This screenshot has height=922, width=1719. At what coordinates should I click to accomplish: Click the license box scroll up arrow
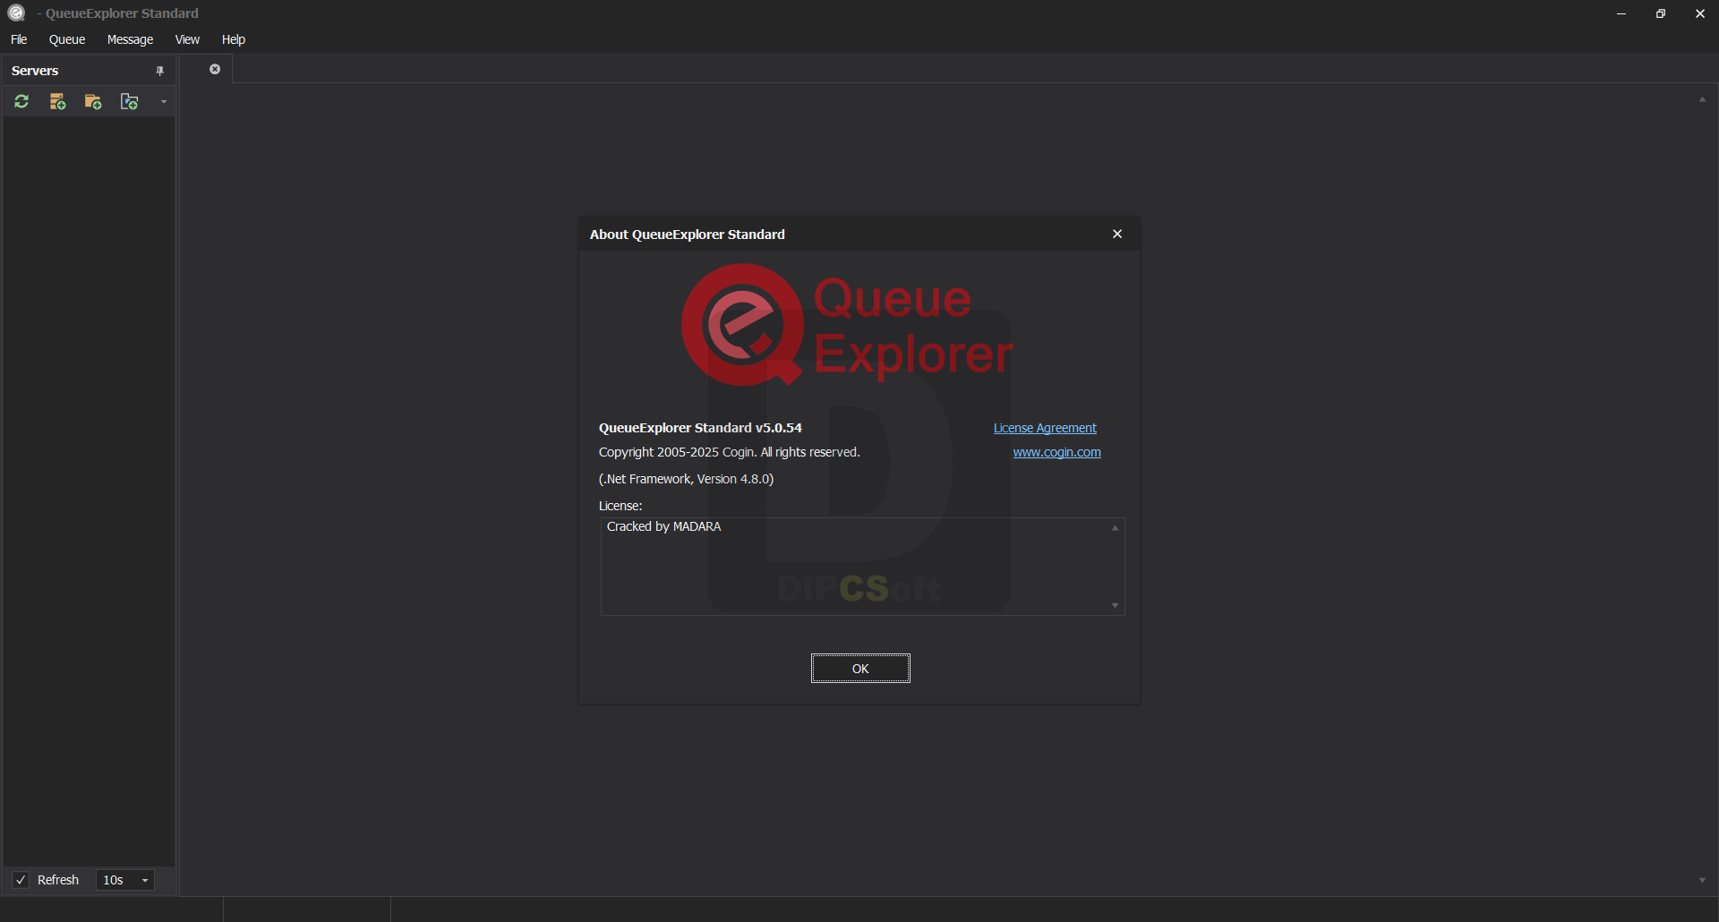pos(1115,528)
